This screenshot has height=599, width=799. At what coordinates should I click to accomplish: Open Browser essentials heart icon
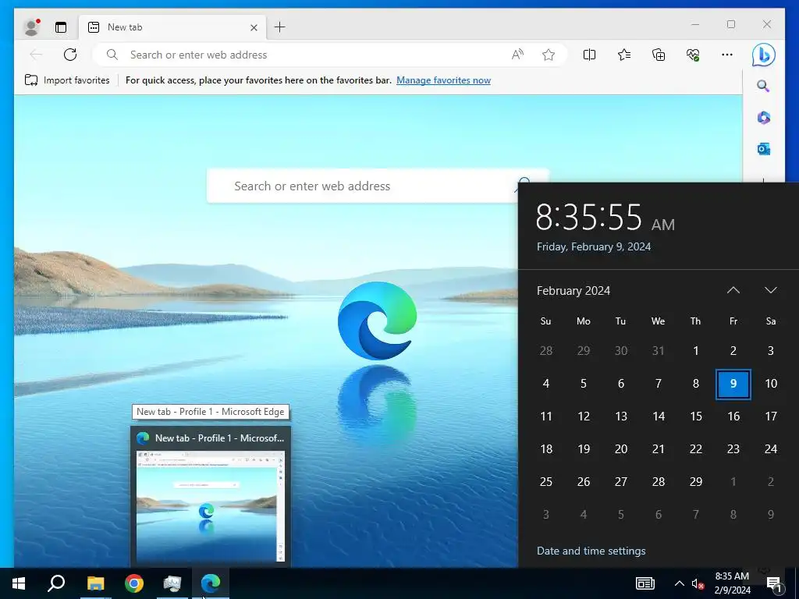point(693,55)
